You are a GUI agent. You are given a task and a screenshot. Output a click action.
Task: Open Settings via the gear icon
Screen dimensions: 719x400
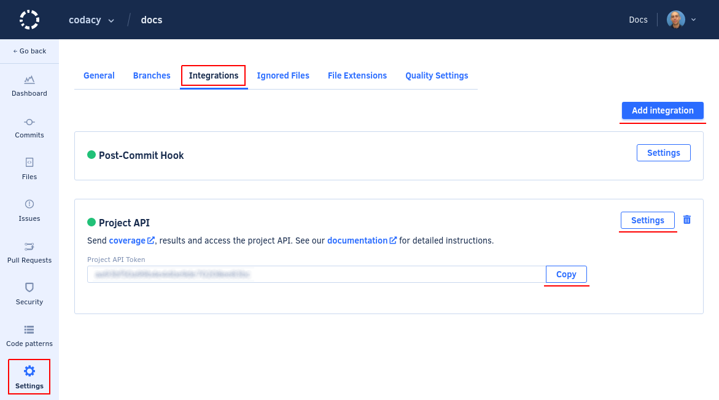(x=29, y=376)
